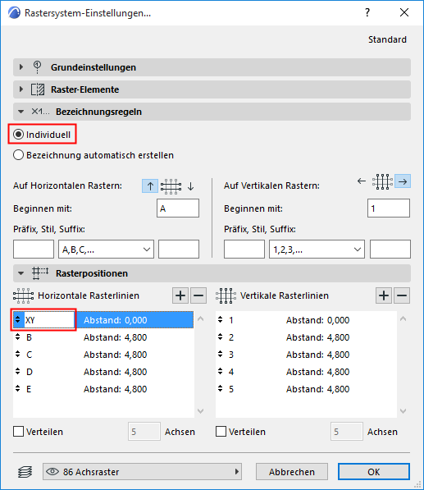Click the XY grid name edit field
The width and height of the screenshot is (424, 490).
[x=48, y=319]
